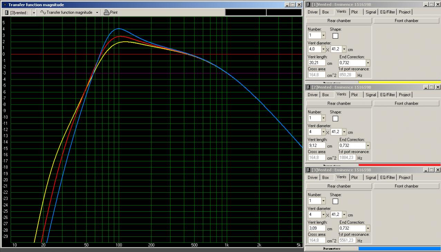The height and width of the screenshot is (252, 441).
Task: Click Rear chamber button in [2]Vented window
Action: pyautogui.click(x=339, y=104)
